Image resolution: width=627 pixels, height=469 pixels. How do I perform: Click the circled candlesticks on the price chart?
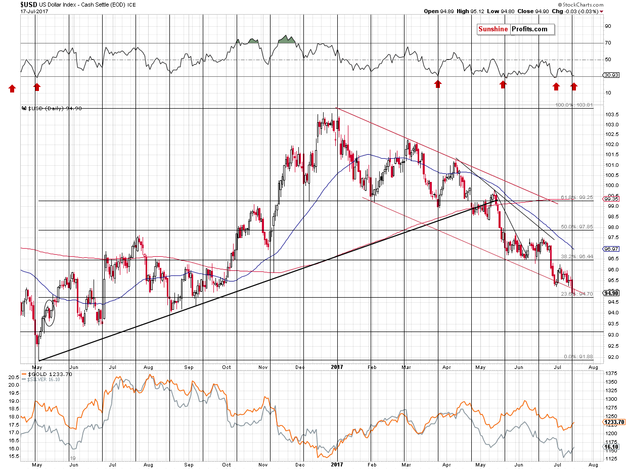pos(50,313)
